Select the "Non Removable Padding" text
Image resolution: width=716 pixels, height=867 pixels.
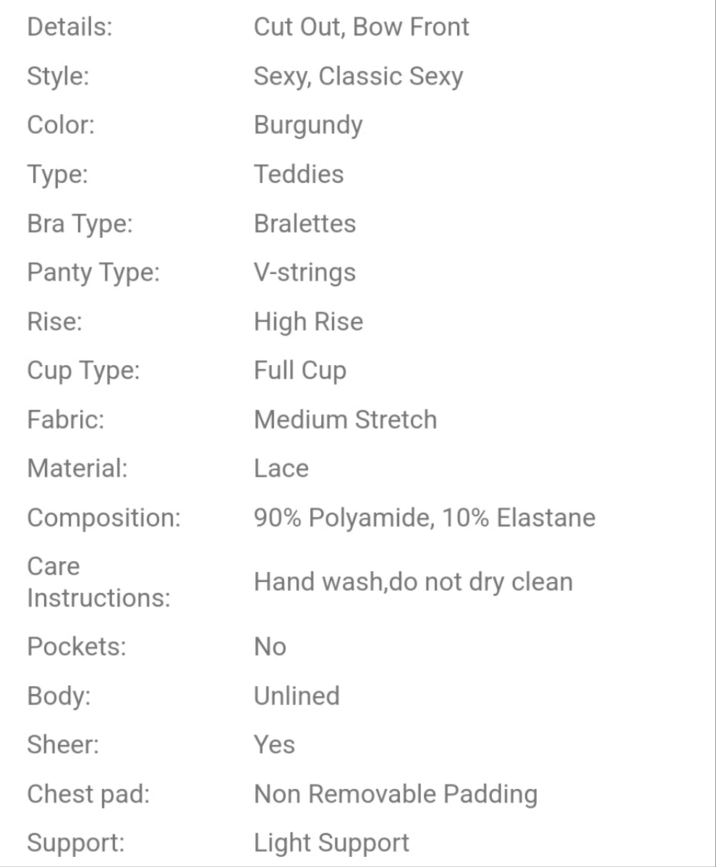[x=396, y=794]
